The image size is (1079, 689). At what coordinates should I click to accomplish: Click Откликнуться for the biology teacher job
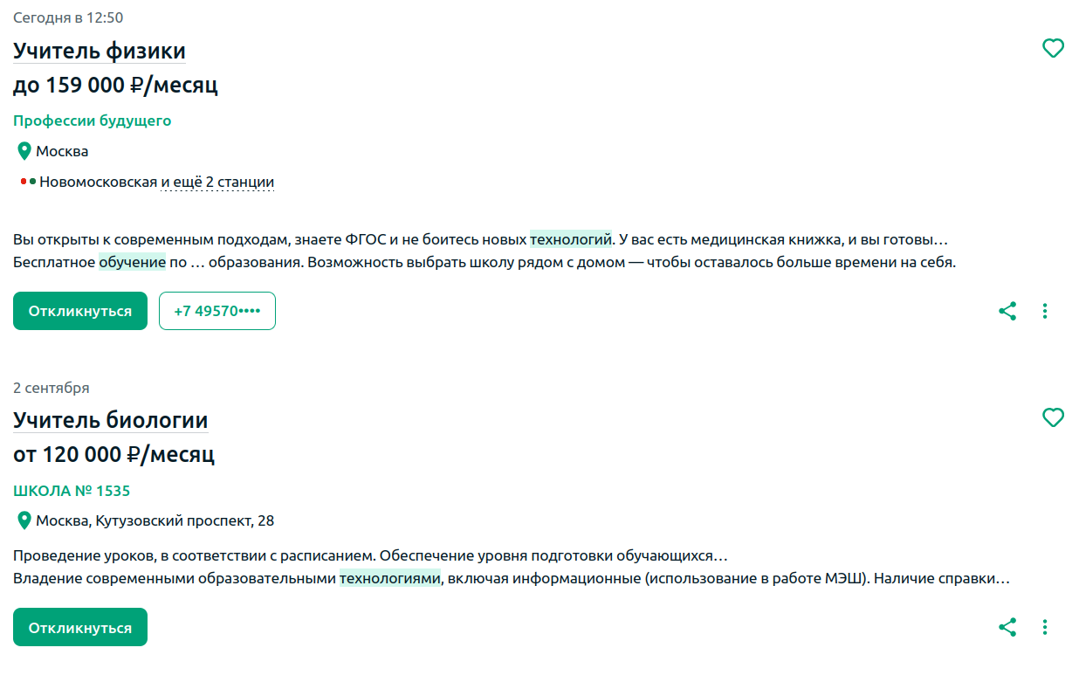pos(80,627)
